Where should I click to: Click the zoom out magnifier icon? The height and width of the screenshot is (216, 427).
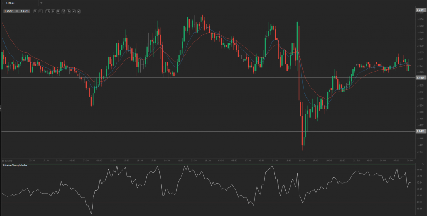35,11
